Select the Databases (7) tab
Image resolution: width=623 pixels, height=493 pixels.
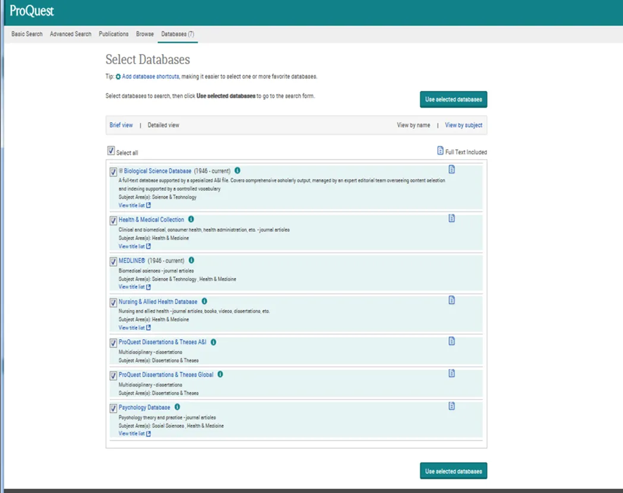[x=178, y=34]
